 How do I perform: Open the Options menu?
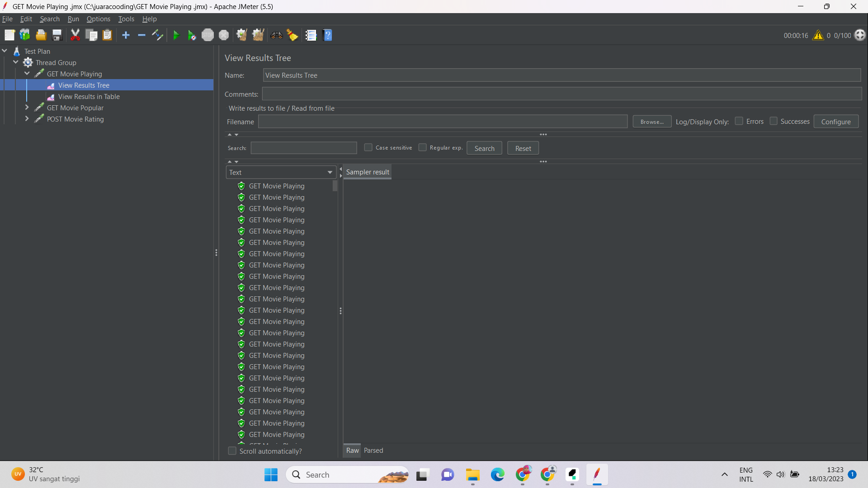98,19
